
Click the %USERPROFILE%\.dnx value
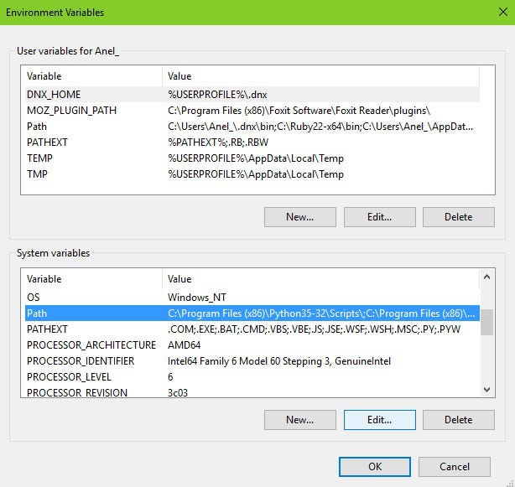pyautogui.click(x=217, y=95)
